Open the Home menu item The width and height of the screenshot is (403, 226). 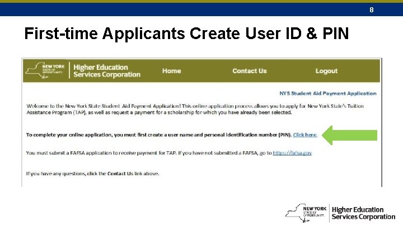coord(171,71)
